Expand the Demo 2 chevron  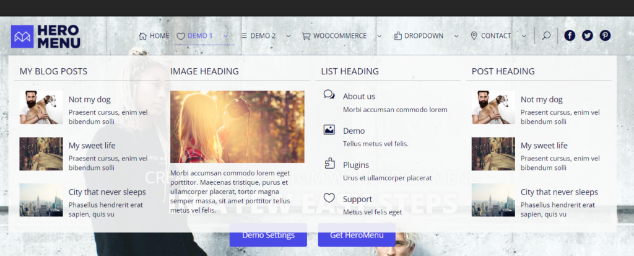pos(289,36)
